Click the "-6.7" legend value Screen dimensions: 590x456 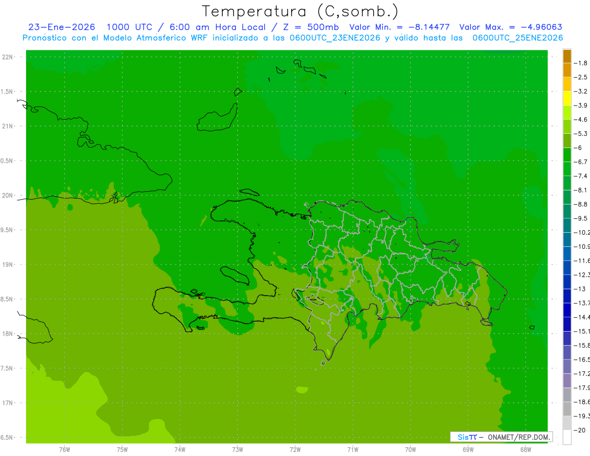581,162
